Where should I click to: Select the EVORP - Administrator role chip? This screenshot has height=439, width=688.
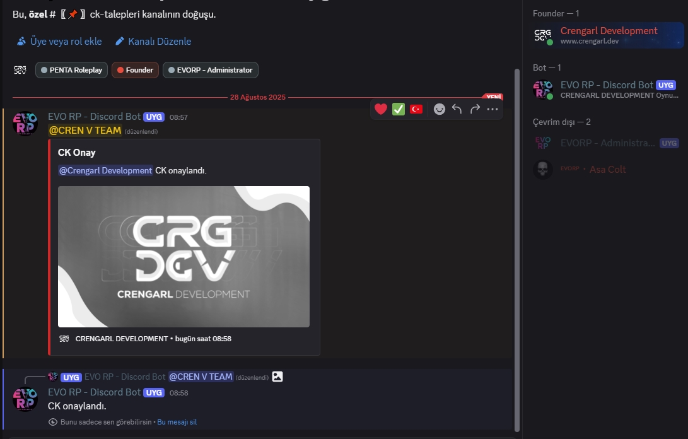click(x=211, y=70)
